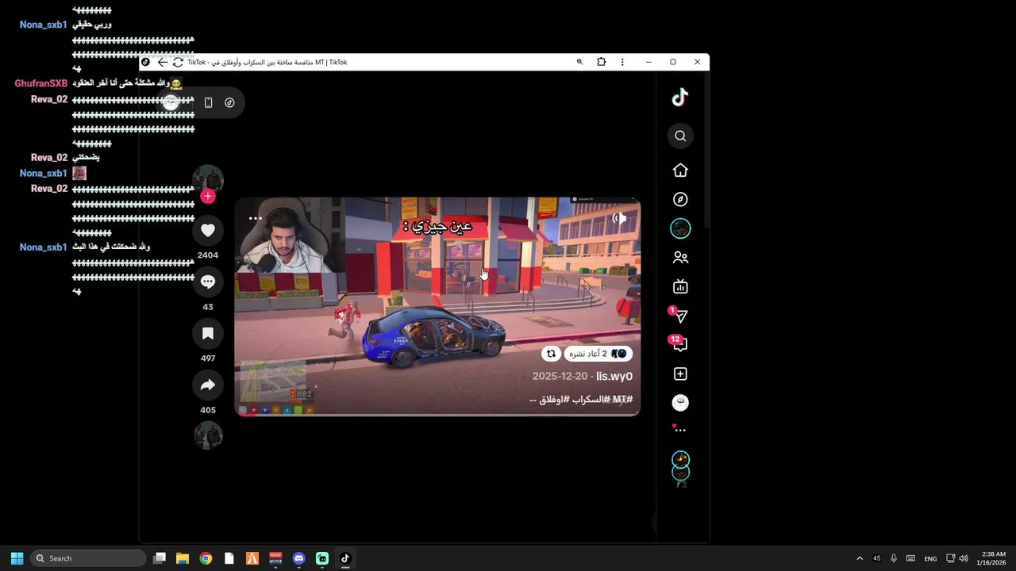Go back with TikTok window back arrow
Screen dimensions: 1016x571
pyautogui.click(x=163, y=62)
